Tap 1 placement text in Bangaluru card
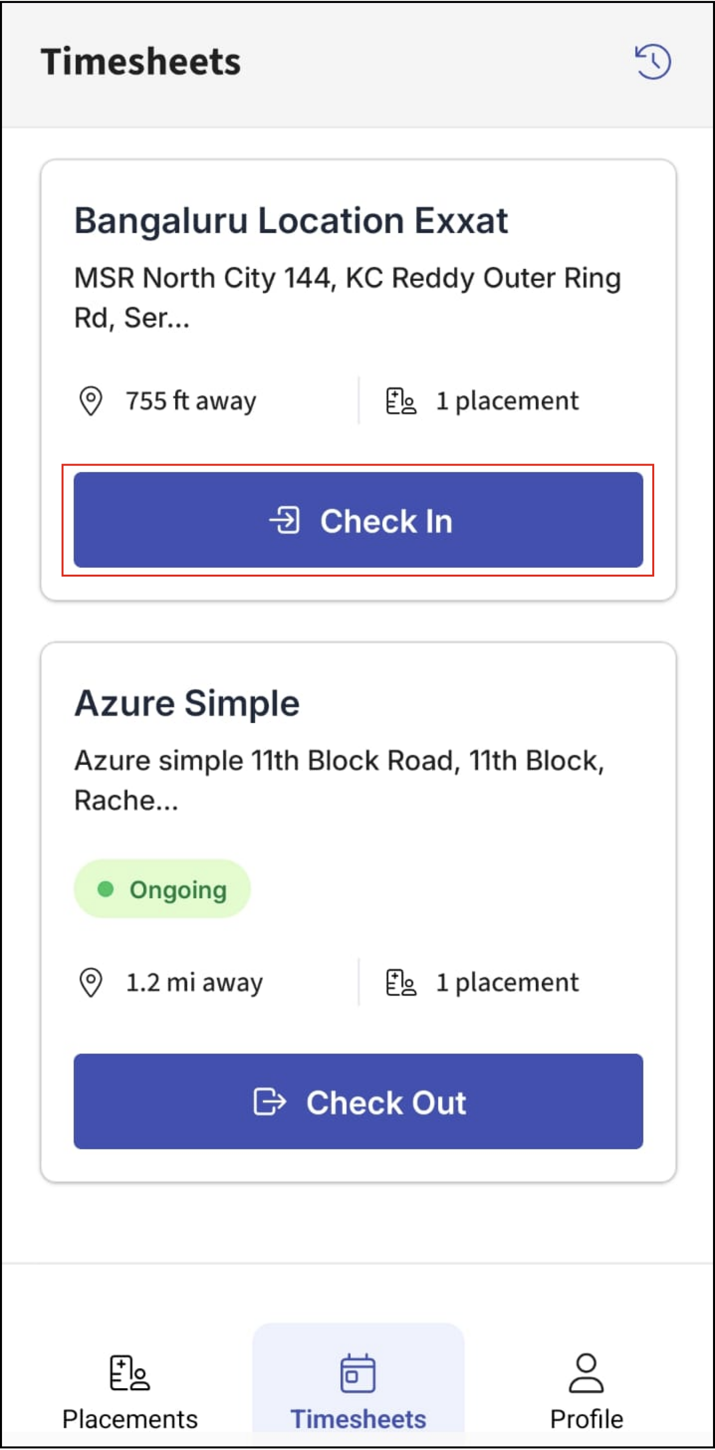 pos(507,401)
